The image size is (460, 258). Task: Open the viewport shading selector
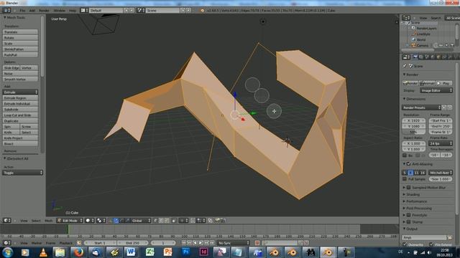89,221
